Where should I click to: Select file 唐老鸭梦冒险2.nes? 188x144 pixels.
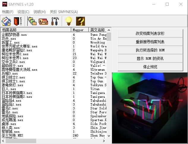(x=17, y=50)
